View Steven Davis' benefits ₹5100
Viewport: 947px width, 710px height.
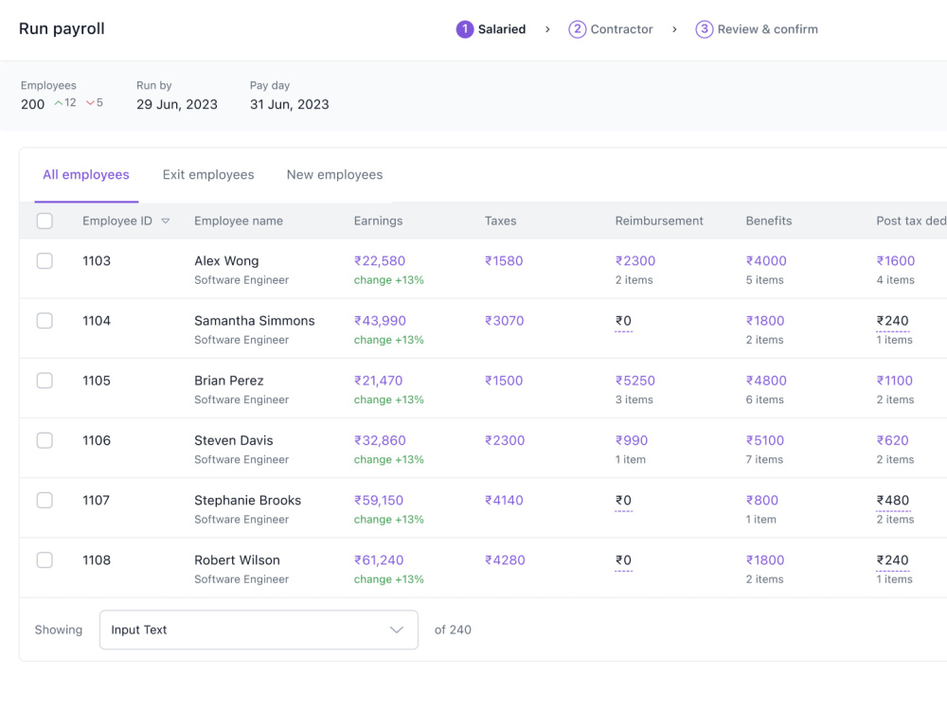coord(764,440)
